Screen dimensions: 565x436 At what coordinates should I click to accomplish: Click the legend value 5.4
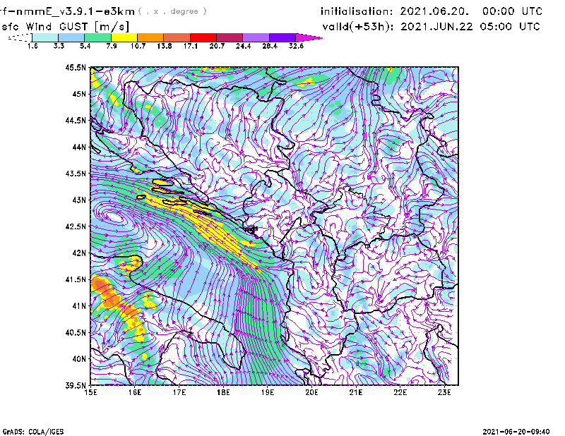tap(85, 46)
